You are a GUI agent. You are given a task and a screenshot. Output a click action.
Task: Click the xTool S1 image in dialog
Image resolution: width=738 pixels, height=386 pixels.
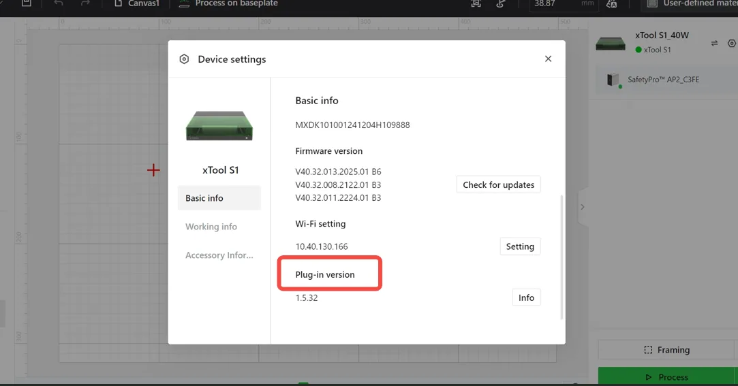[x=219, y=125]
